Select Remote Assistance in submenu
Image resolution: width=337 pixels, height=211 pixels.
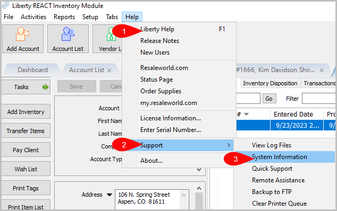(284, 180)
